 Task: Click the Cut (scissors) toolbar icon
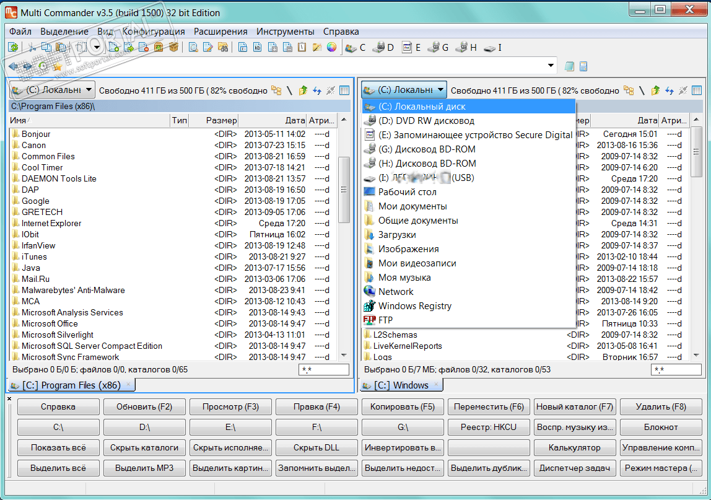[32, 47]
